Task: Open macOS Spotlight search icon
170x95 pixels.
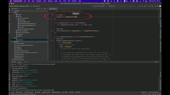Action: click(x=141, y=1)
